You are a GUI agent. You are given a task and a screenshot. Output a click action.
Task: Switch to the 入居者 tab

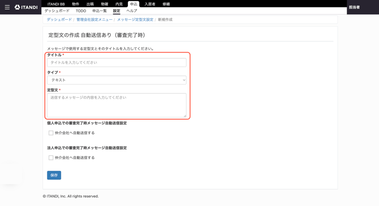(150, 4)
